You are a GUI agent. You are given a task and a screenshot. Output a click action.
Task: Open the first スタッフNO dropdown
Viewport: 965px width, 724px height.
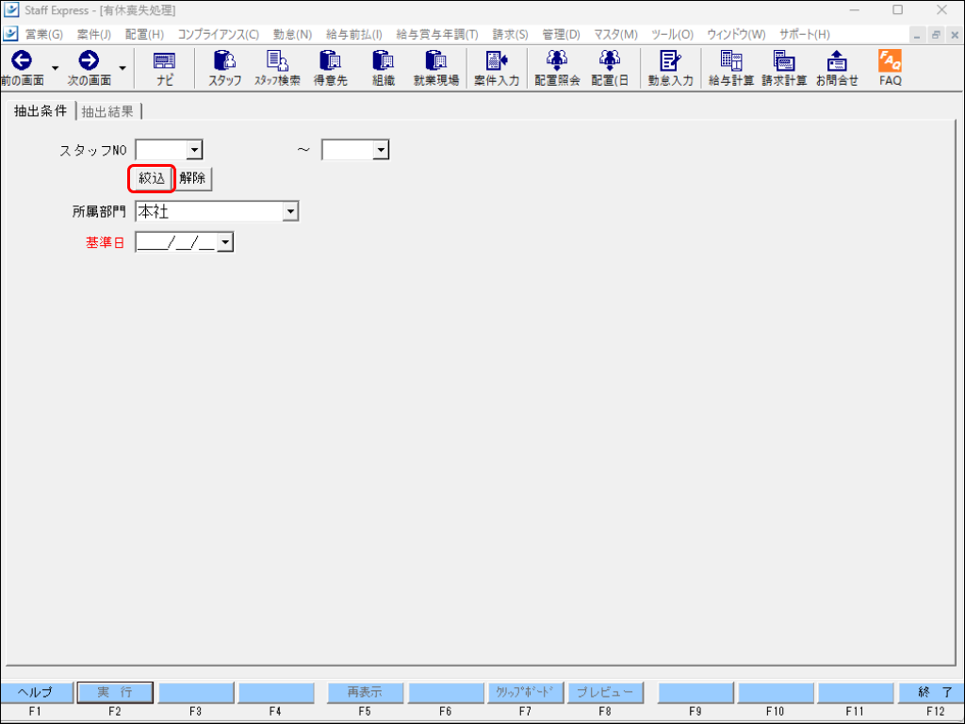click(194, 150)
